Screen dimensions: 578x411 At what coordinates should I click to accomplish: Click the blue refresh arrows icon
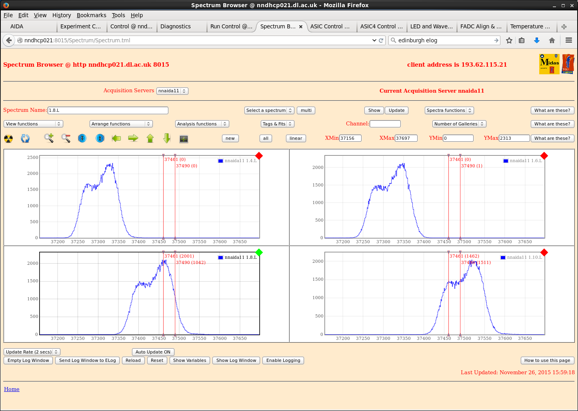[25, 139]
